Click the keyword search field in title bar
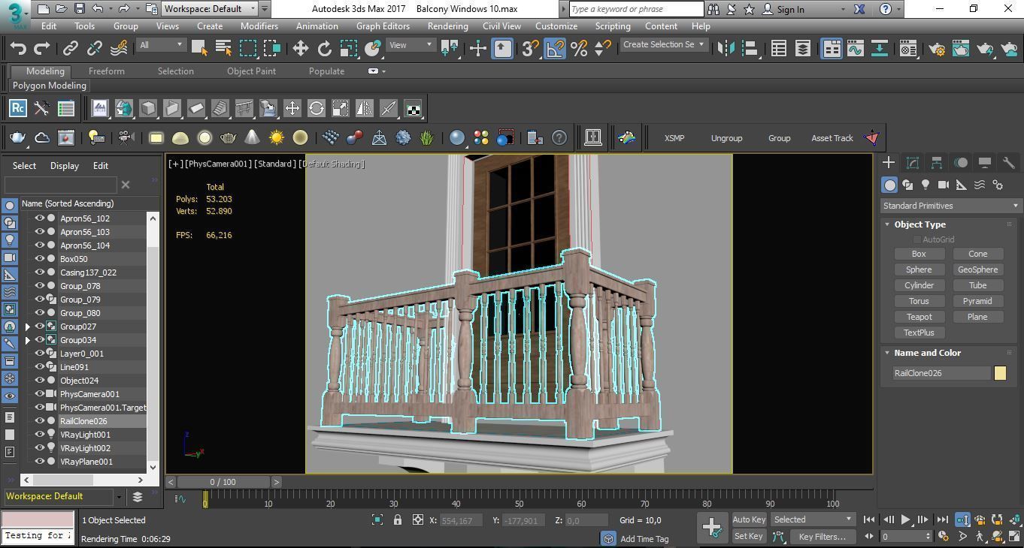This screenshot has width=1024, height=548. (x=636, y=9)
